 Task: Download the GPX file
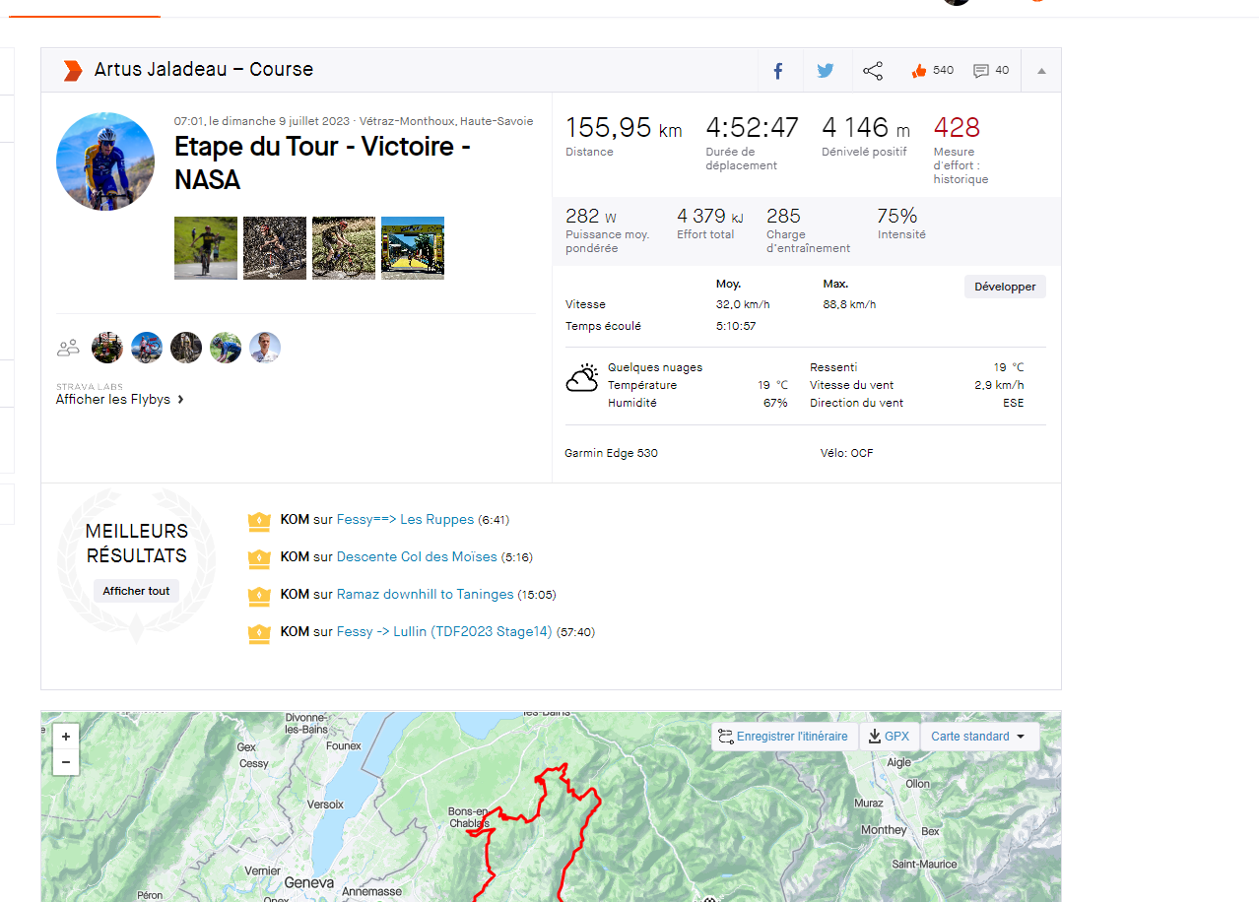coord(889,737)
